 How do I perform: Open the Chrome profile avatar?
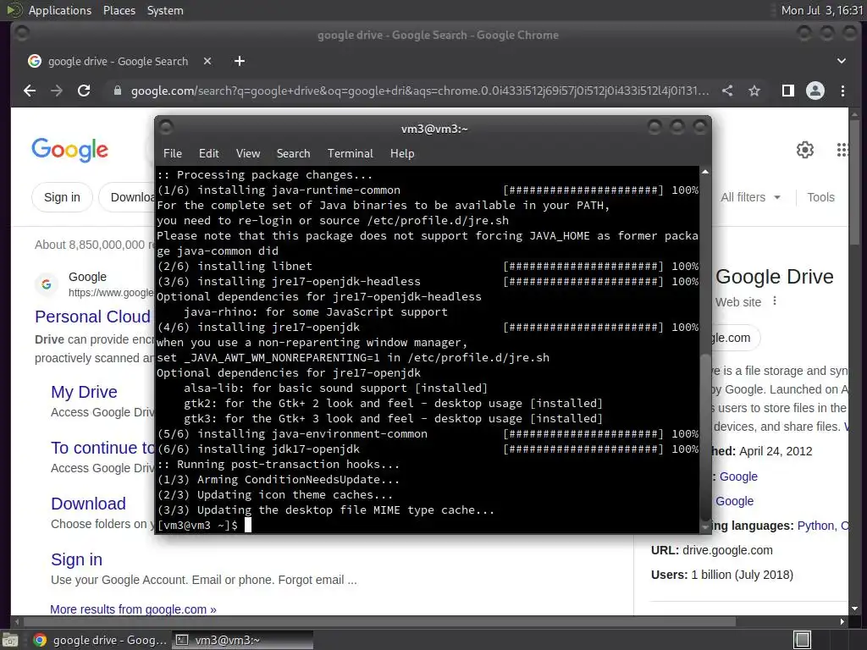[815, 91]
